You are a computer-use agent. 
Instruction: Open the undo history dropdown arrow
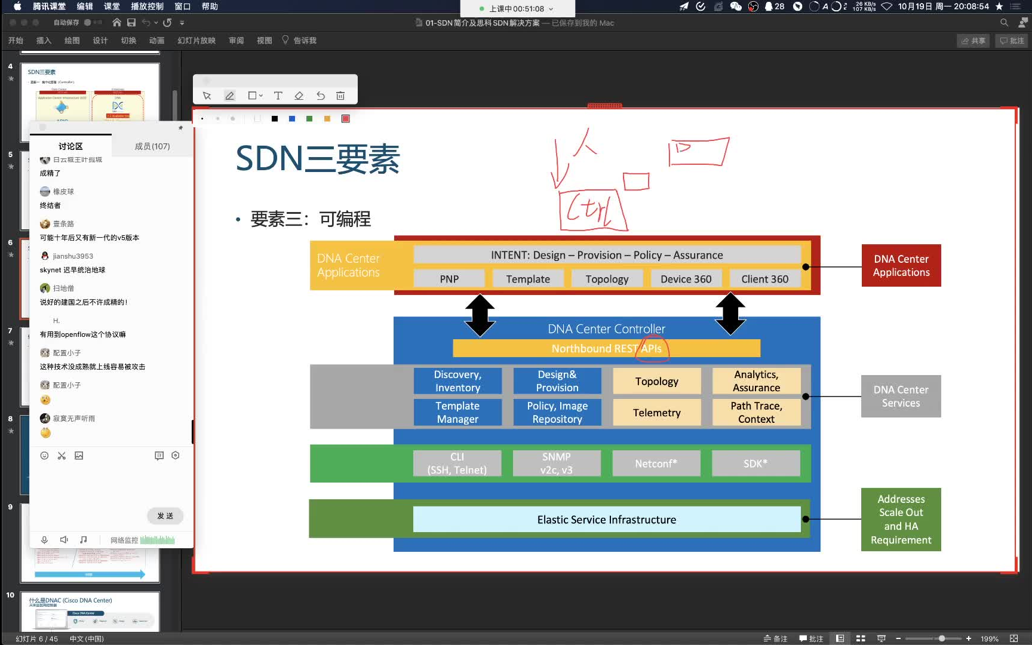point(156,23)
